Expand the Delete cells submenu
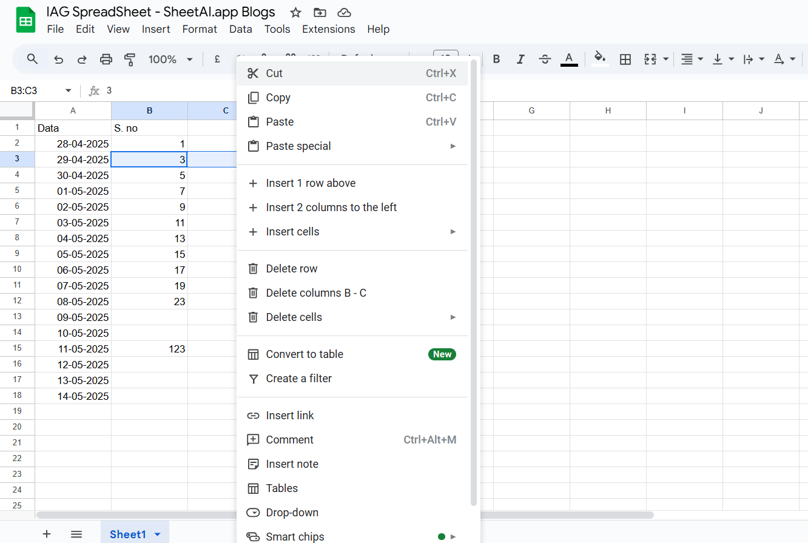 (x=453, y=317)
